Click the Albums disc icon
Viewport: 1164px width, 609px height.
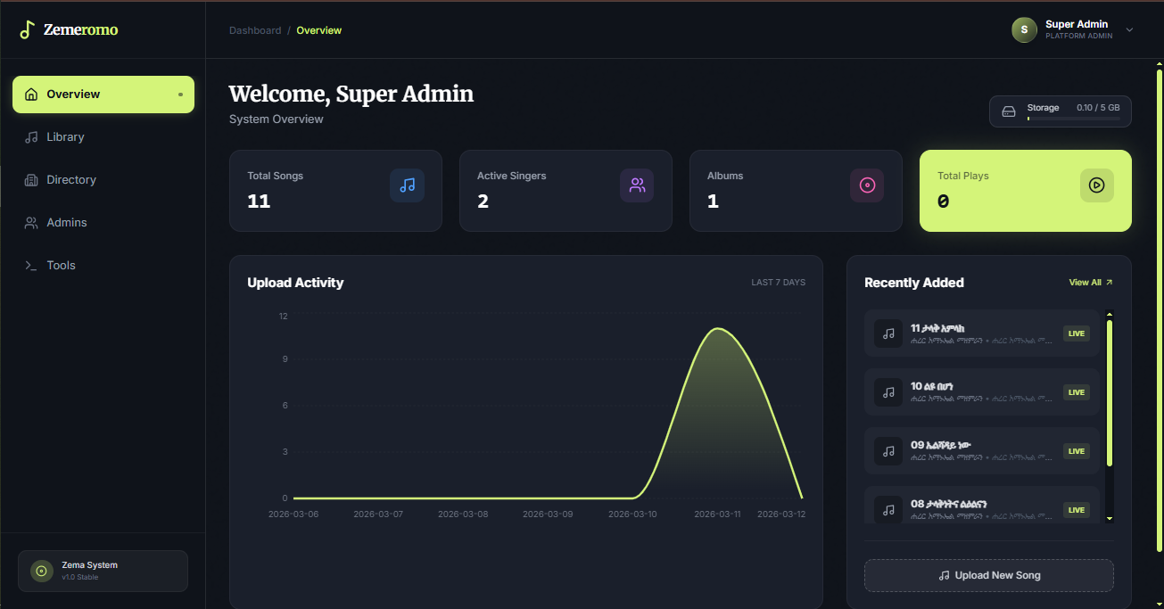coord(867,185)
